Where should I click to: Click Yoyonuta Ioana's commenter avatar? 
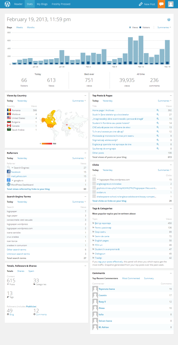(x=95, y=289)
